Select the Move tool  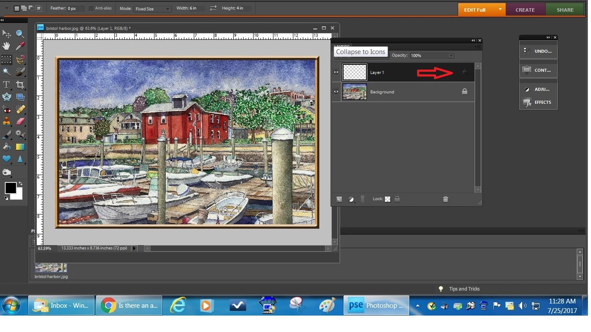(6, 34)
